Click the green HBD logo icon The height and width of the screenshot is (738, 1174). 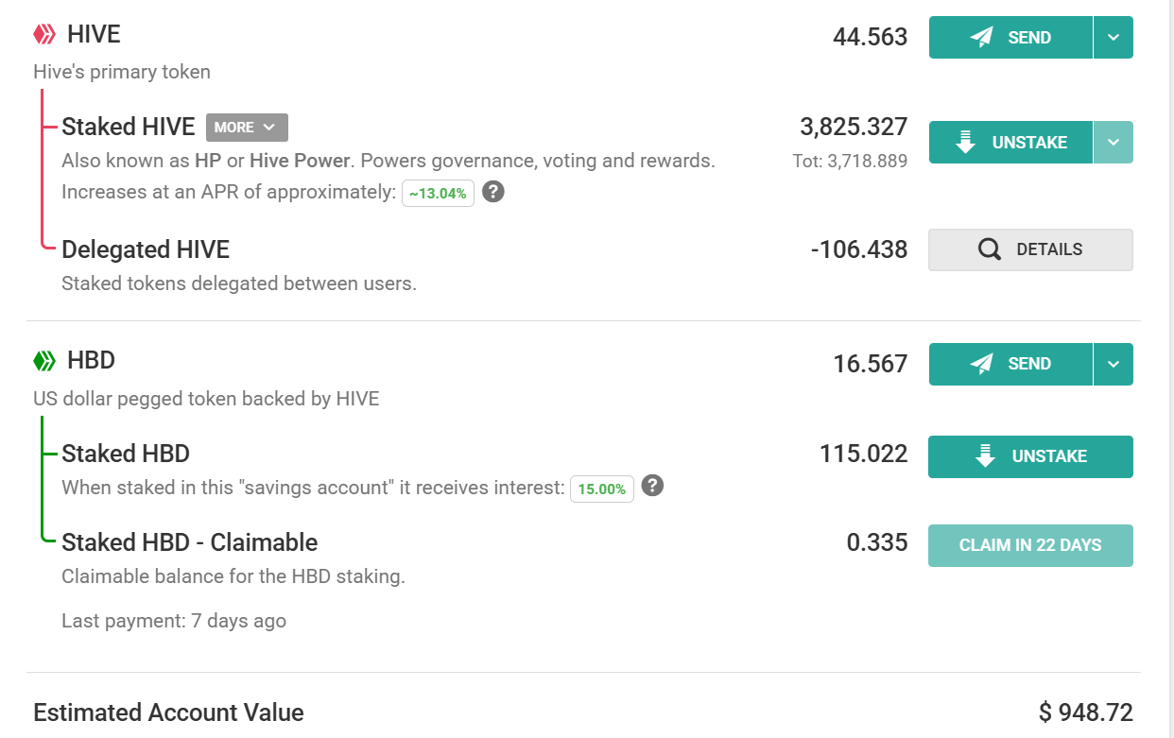pos(44,361)
